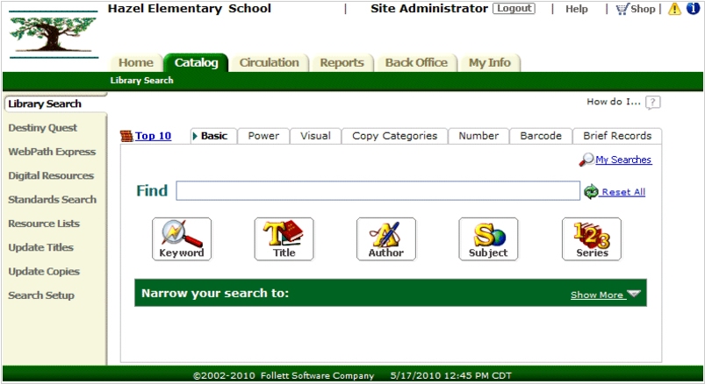Select the Series search icon
The height and width of the screenshot is (384, 705).
click(591, 238)
